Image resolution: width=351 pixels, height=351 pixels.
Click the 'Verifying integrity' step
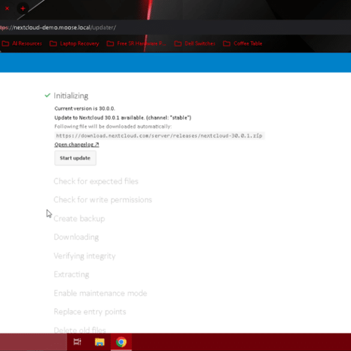[85, 256]
